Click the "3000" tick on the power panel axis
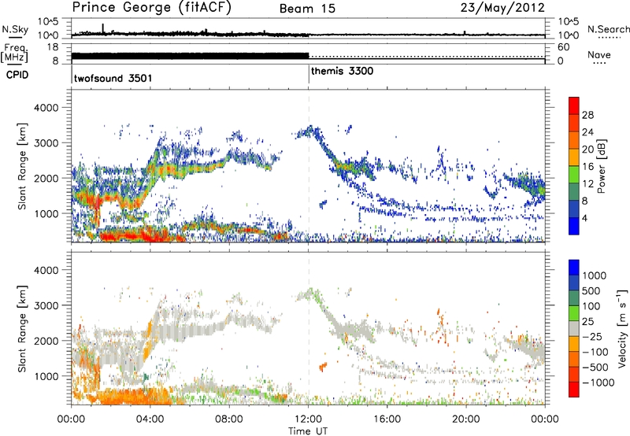630x436 pixels. pyautogui.click(x=46, y=143)
